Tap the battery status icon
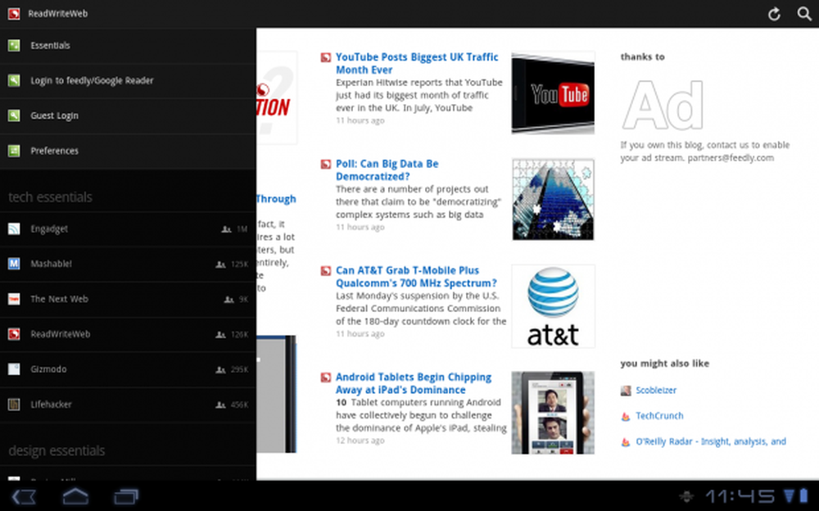819x511 pixels. [x=804, y=495]
